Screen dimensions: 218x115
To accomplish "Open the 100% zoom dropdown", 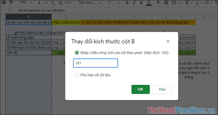I will [x=26, y=2].
